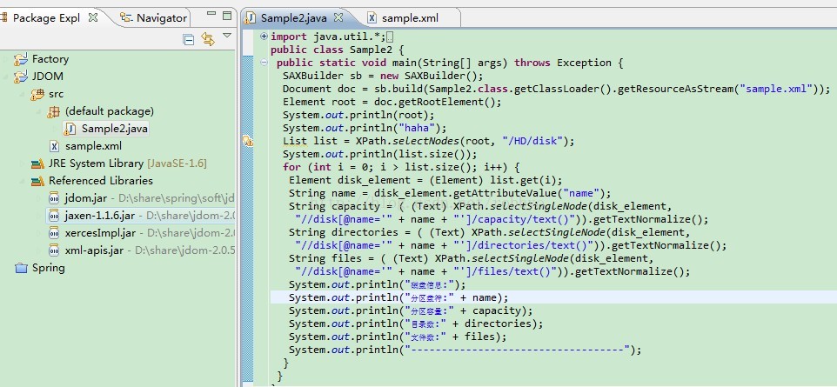Minimize the Package Explorer panel

click(x=212, y=14)
